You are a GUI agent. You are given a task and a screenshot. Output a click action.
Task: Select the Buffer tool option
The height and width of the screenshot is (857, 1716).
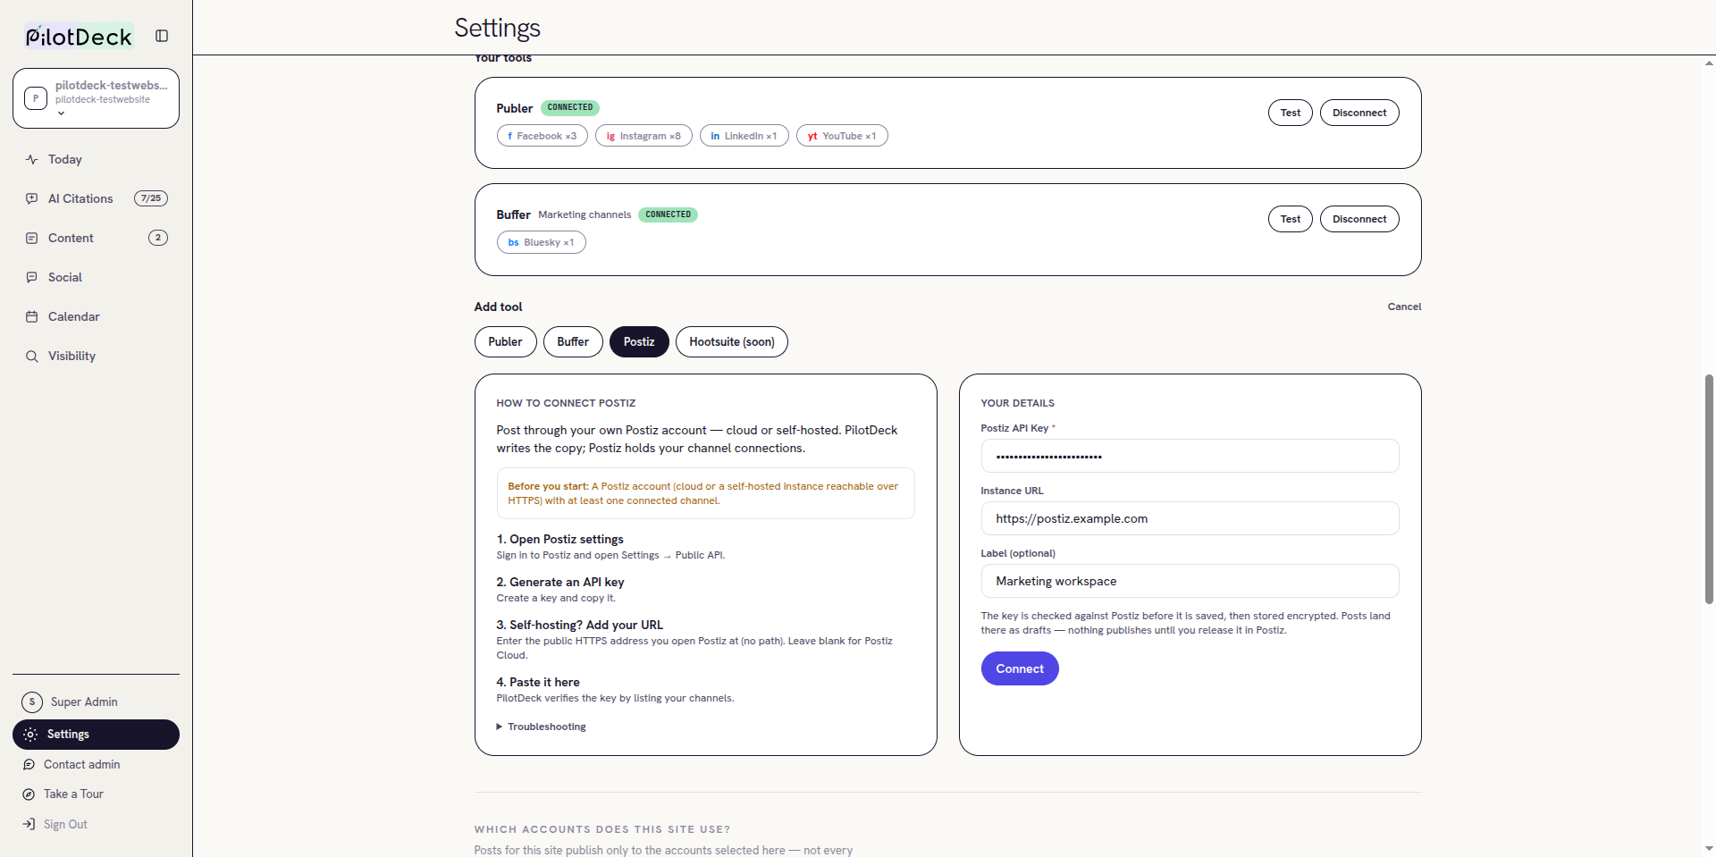click(573, 341)
